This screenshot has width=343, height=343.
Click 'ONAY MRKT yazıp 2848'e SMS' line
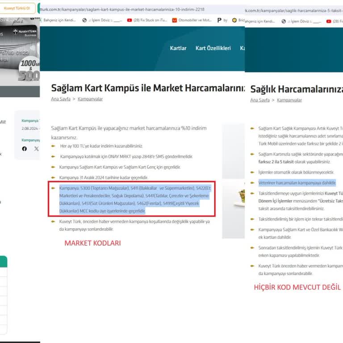point(126,156)
